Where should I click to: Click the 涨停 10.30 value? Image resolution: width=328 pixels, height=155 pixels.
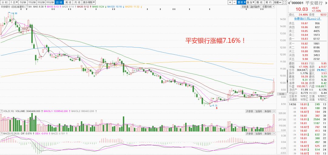point(304,83)
